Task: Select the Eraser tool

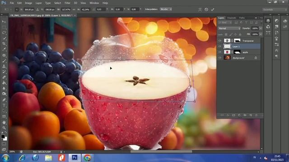Action: [x=4, y=77]
